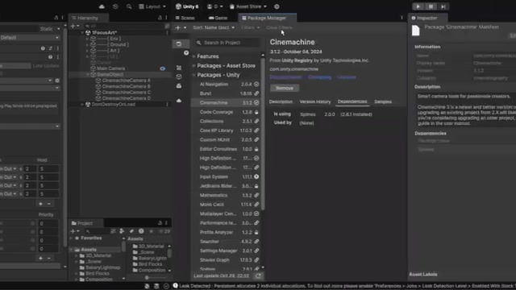Click the Play button
The image size is (516, 290).
click(418, 6)
